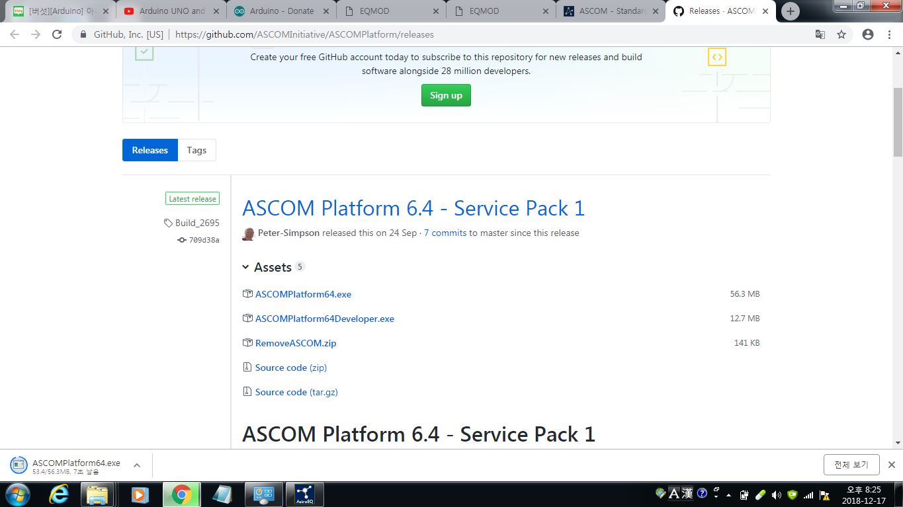The width and height of the screenshot is (903, 507).
Task: Open the language bar options arrow
Action: point(715,496)
